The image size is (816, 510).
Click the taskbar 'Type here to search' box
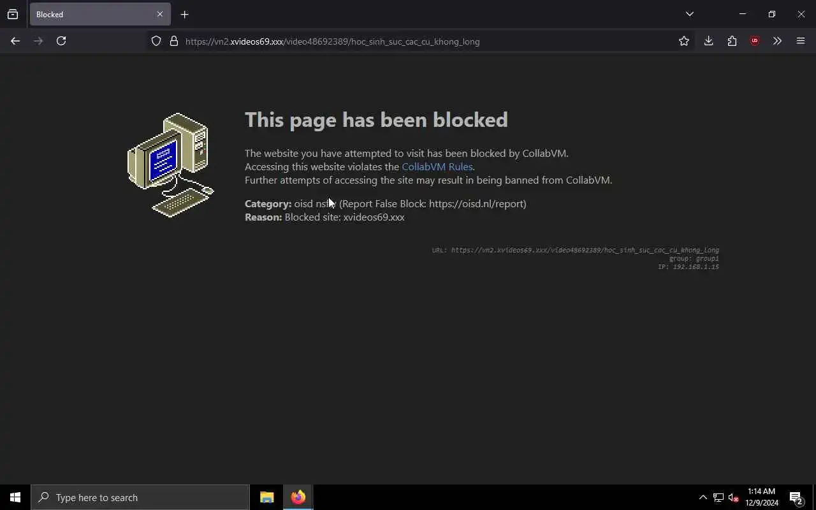point(140,497)
